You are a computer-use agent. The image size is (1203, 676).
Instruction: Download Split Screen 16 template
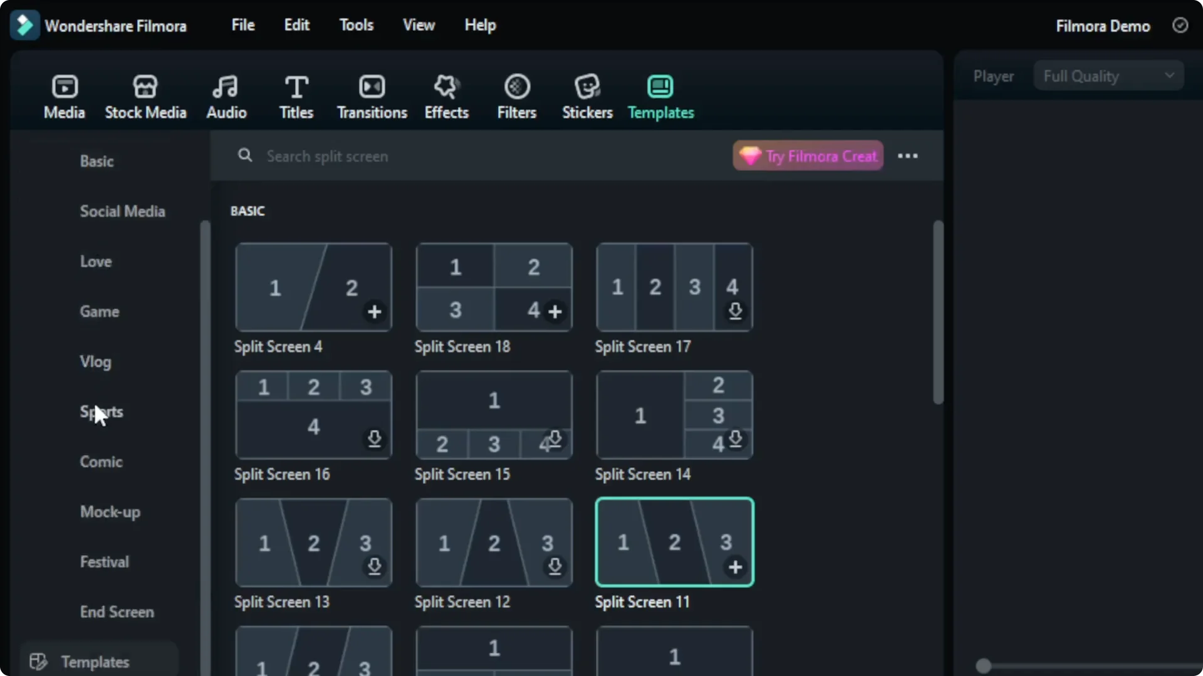[374, 439]
